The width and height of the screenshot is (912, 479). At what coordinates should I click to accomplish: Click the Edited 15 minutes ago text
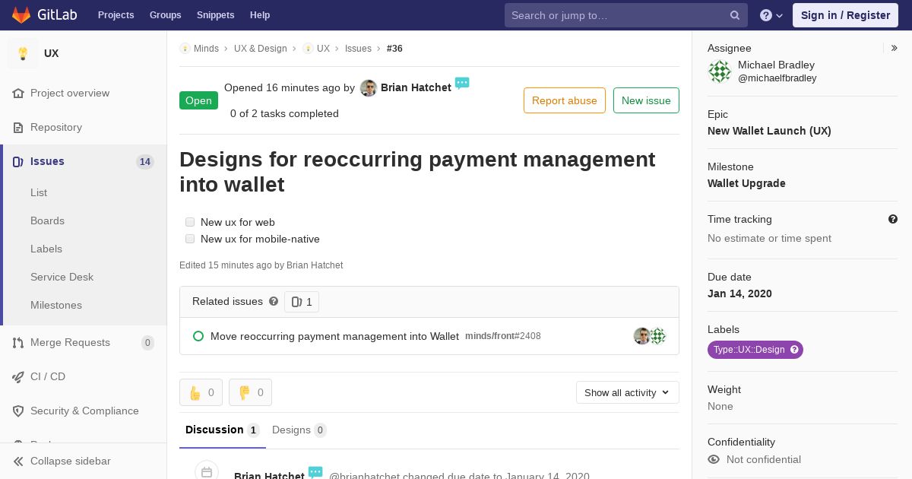(261, 265)
